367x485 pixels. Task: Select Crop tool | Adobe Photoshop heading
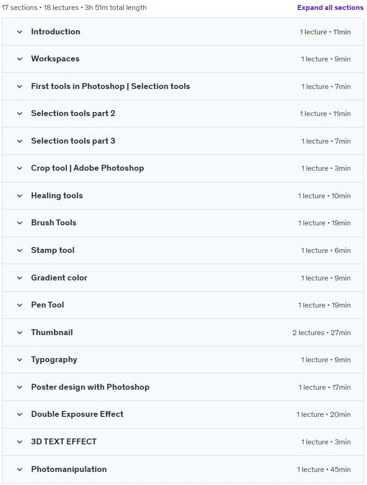click(88, 168)
